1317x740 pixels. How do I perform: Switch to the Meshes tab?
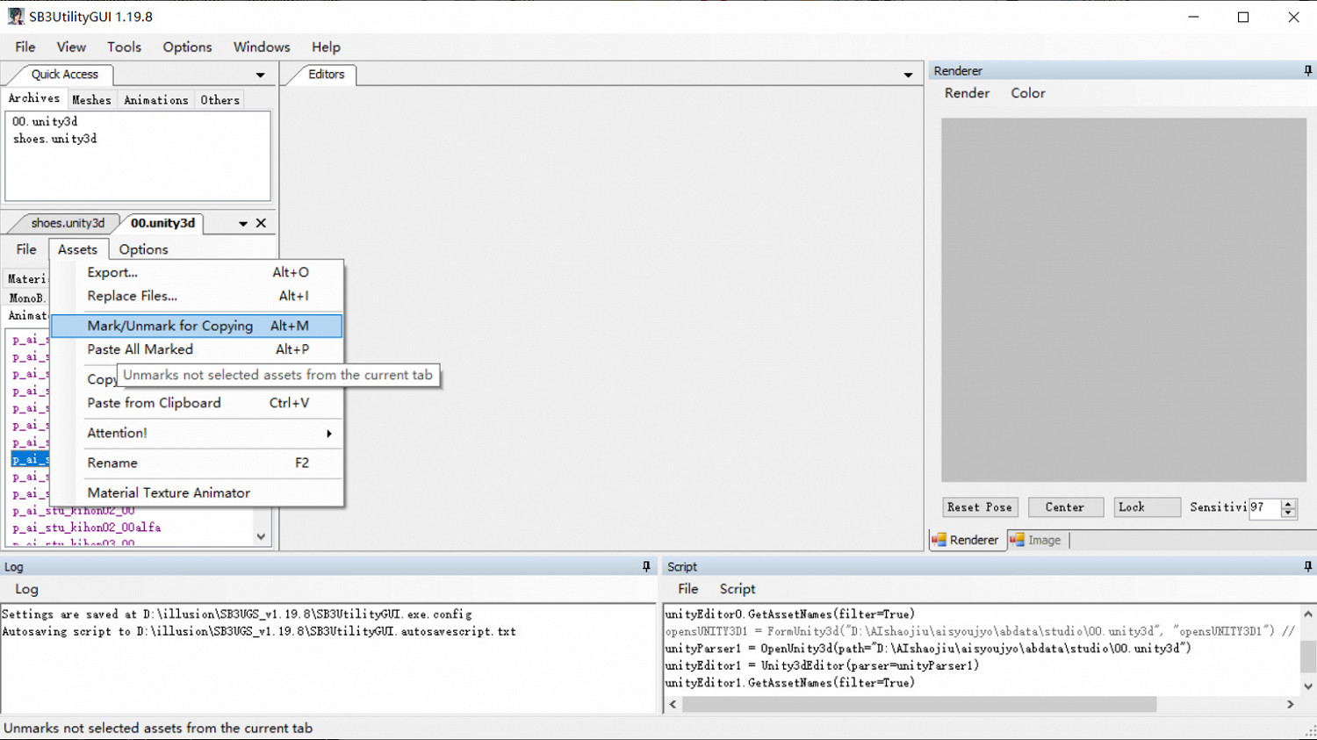91,100
